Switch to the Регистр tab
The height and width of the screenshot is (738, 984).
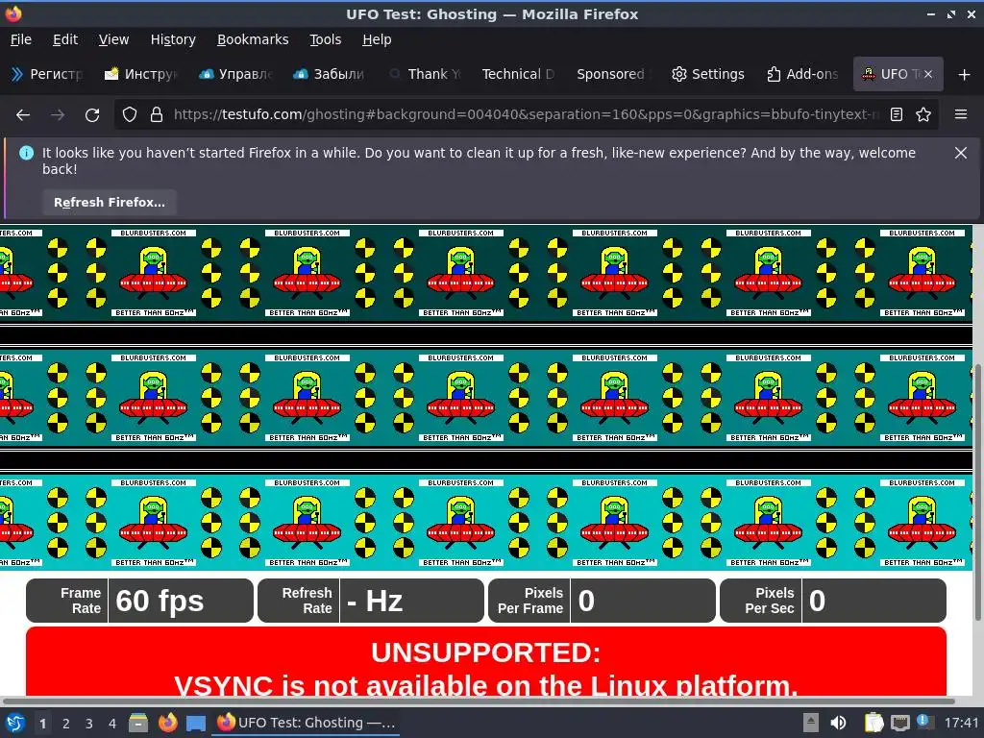pos(48,74)
